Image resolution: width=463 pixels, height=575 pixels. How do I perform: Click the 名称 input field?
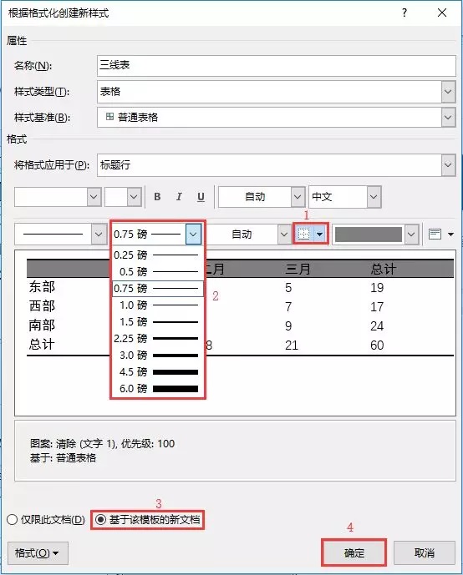click(x=277, y=66)
